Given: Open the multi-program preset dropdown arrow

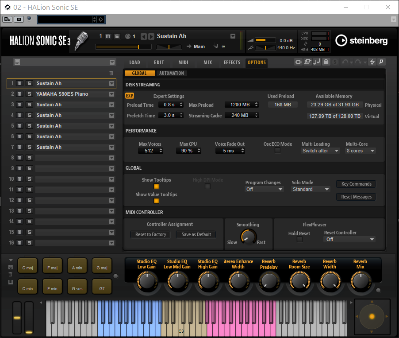Looking at the screenshot, I should pyautogui.click(x=112, y=62).
